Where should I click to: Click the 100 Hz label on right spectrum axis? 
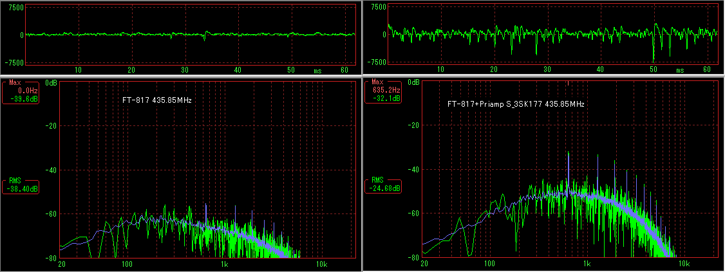coord(490,264)
